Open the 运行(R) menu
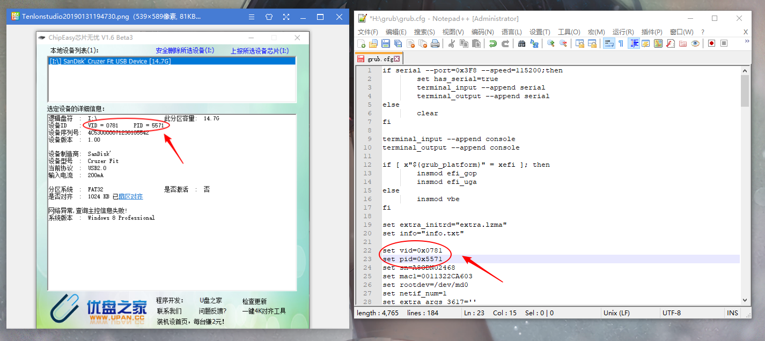Viewport: 765px width, 341px height. tap(623, 32)
